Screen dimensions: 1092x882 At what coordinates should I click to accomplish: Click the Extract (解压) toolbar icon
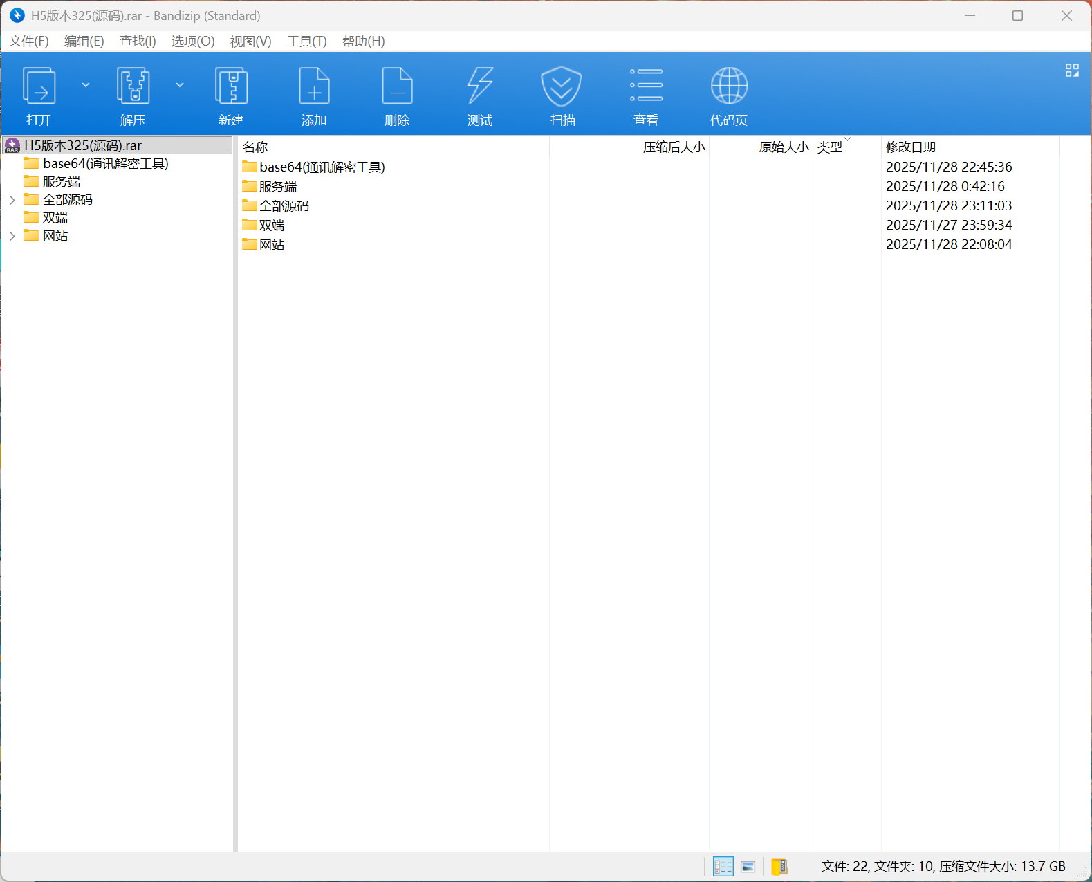pos(133,86)
